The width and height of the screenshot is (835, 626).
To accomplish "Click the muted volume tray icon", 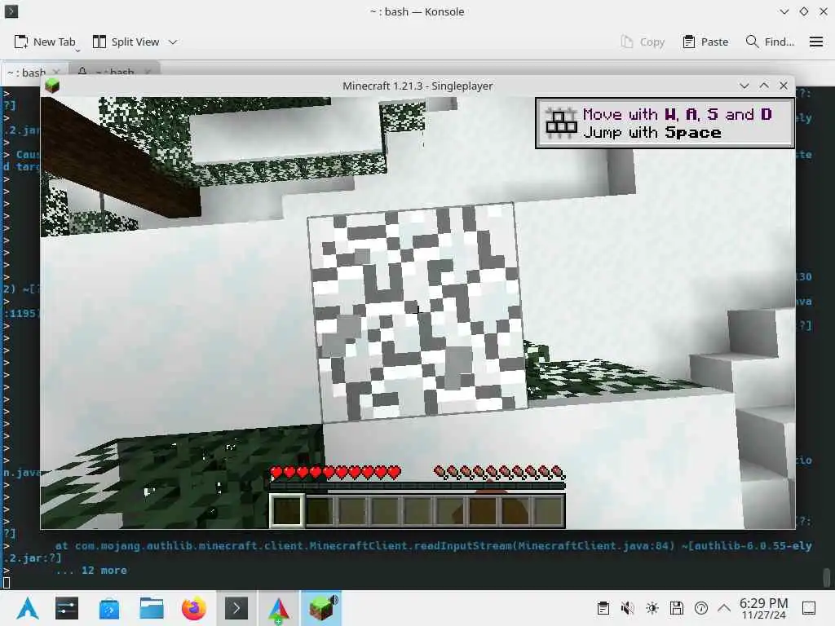I will (x=628, y=608).
